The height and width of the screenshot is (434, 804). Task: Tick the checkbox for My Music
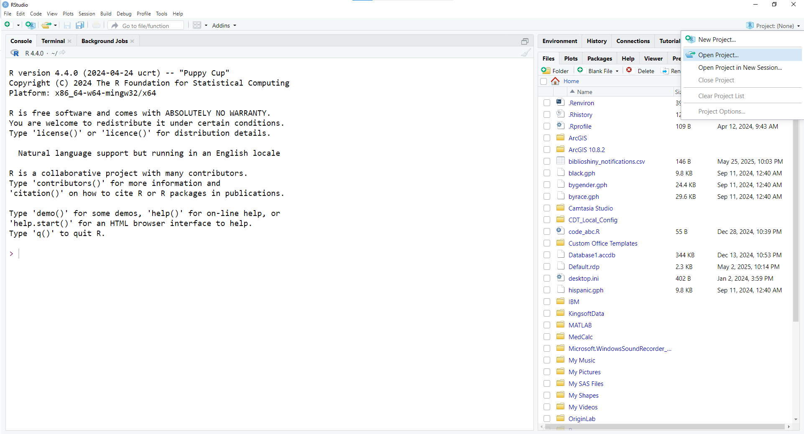click(x=547, y=360)
